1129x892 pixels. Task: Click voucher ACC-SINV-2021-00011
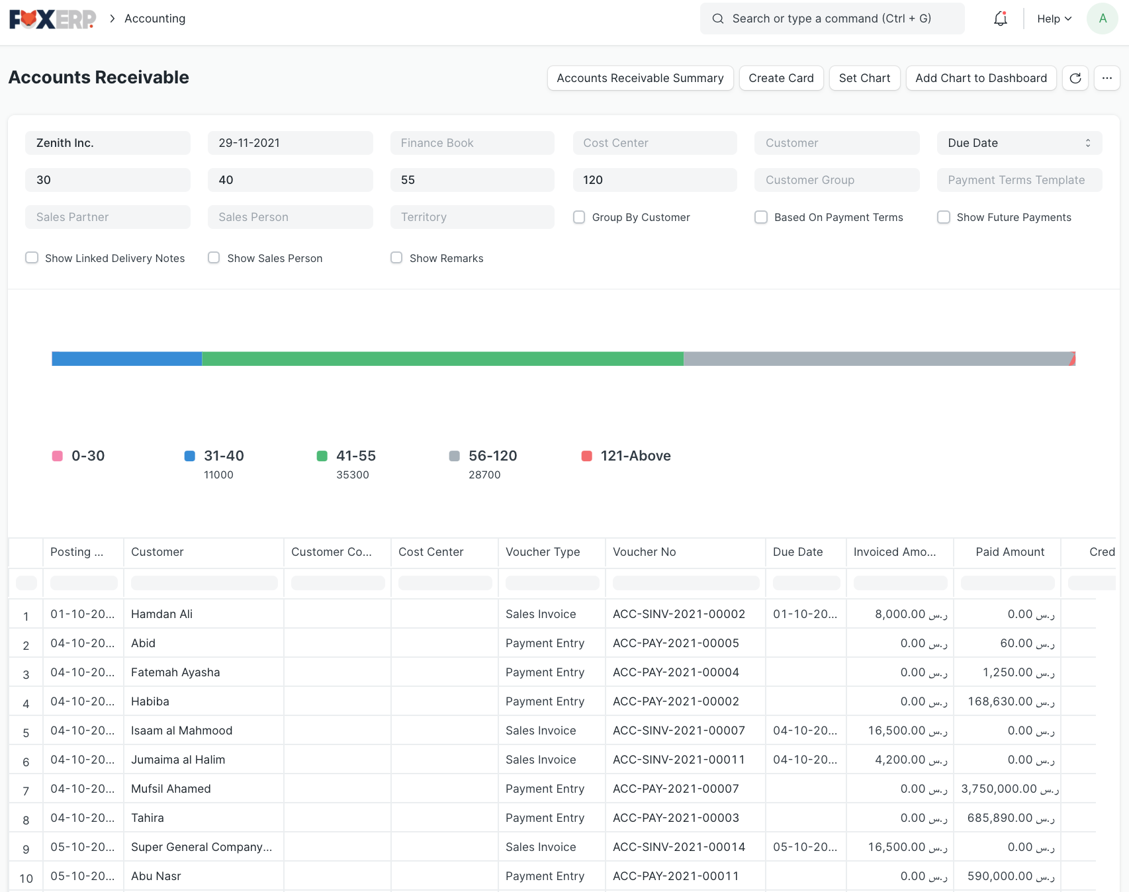pyautogui.click(x=679, y=760)
